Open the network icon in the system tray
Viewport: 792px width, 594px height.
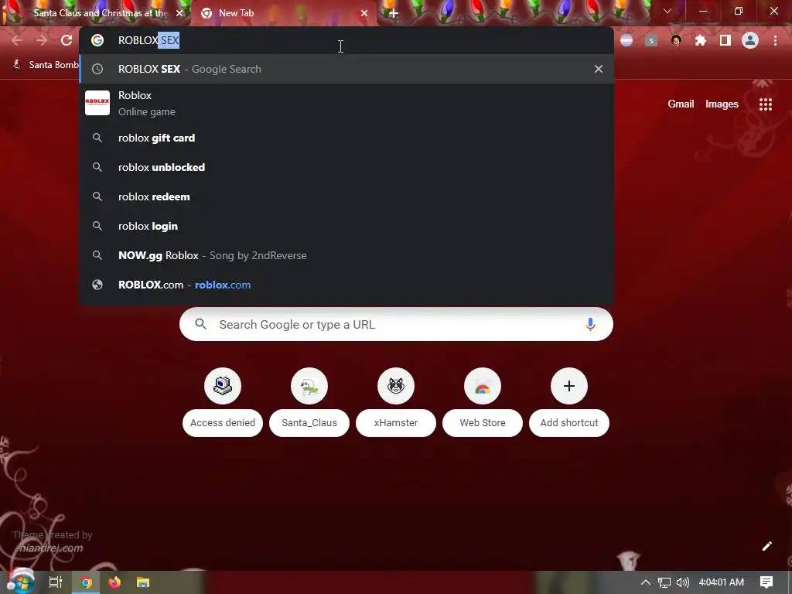click(x=664, y=582)
